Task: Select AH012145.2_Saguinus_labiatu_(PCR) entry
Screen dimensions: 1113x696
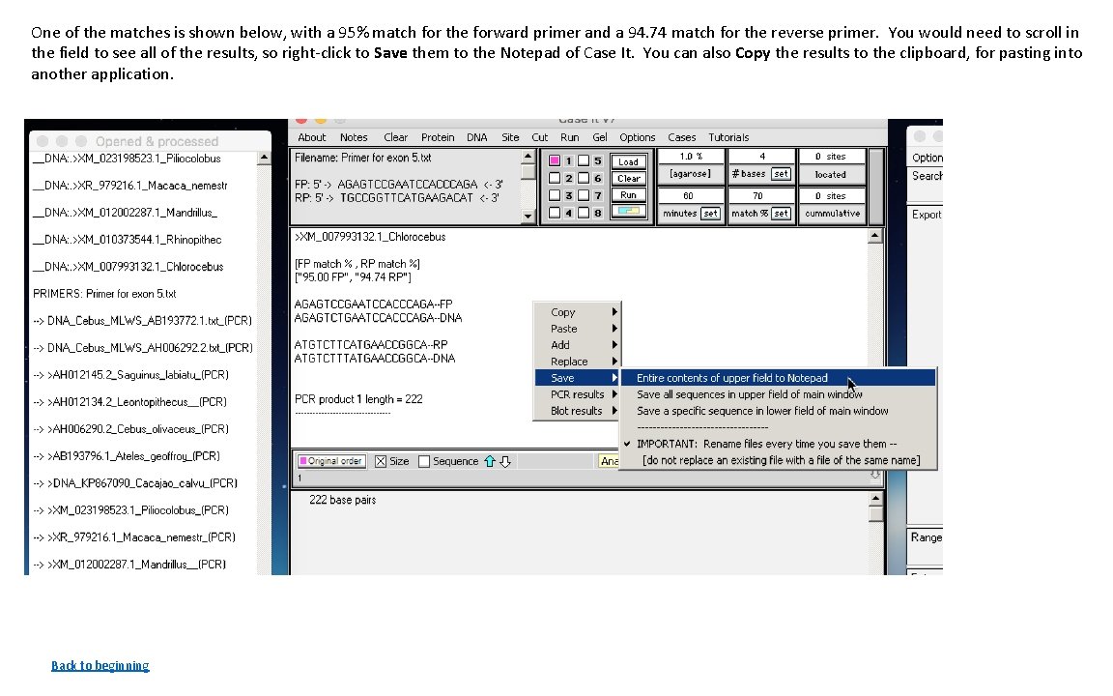Action: point(130,374)
